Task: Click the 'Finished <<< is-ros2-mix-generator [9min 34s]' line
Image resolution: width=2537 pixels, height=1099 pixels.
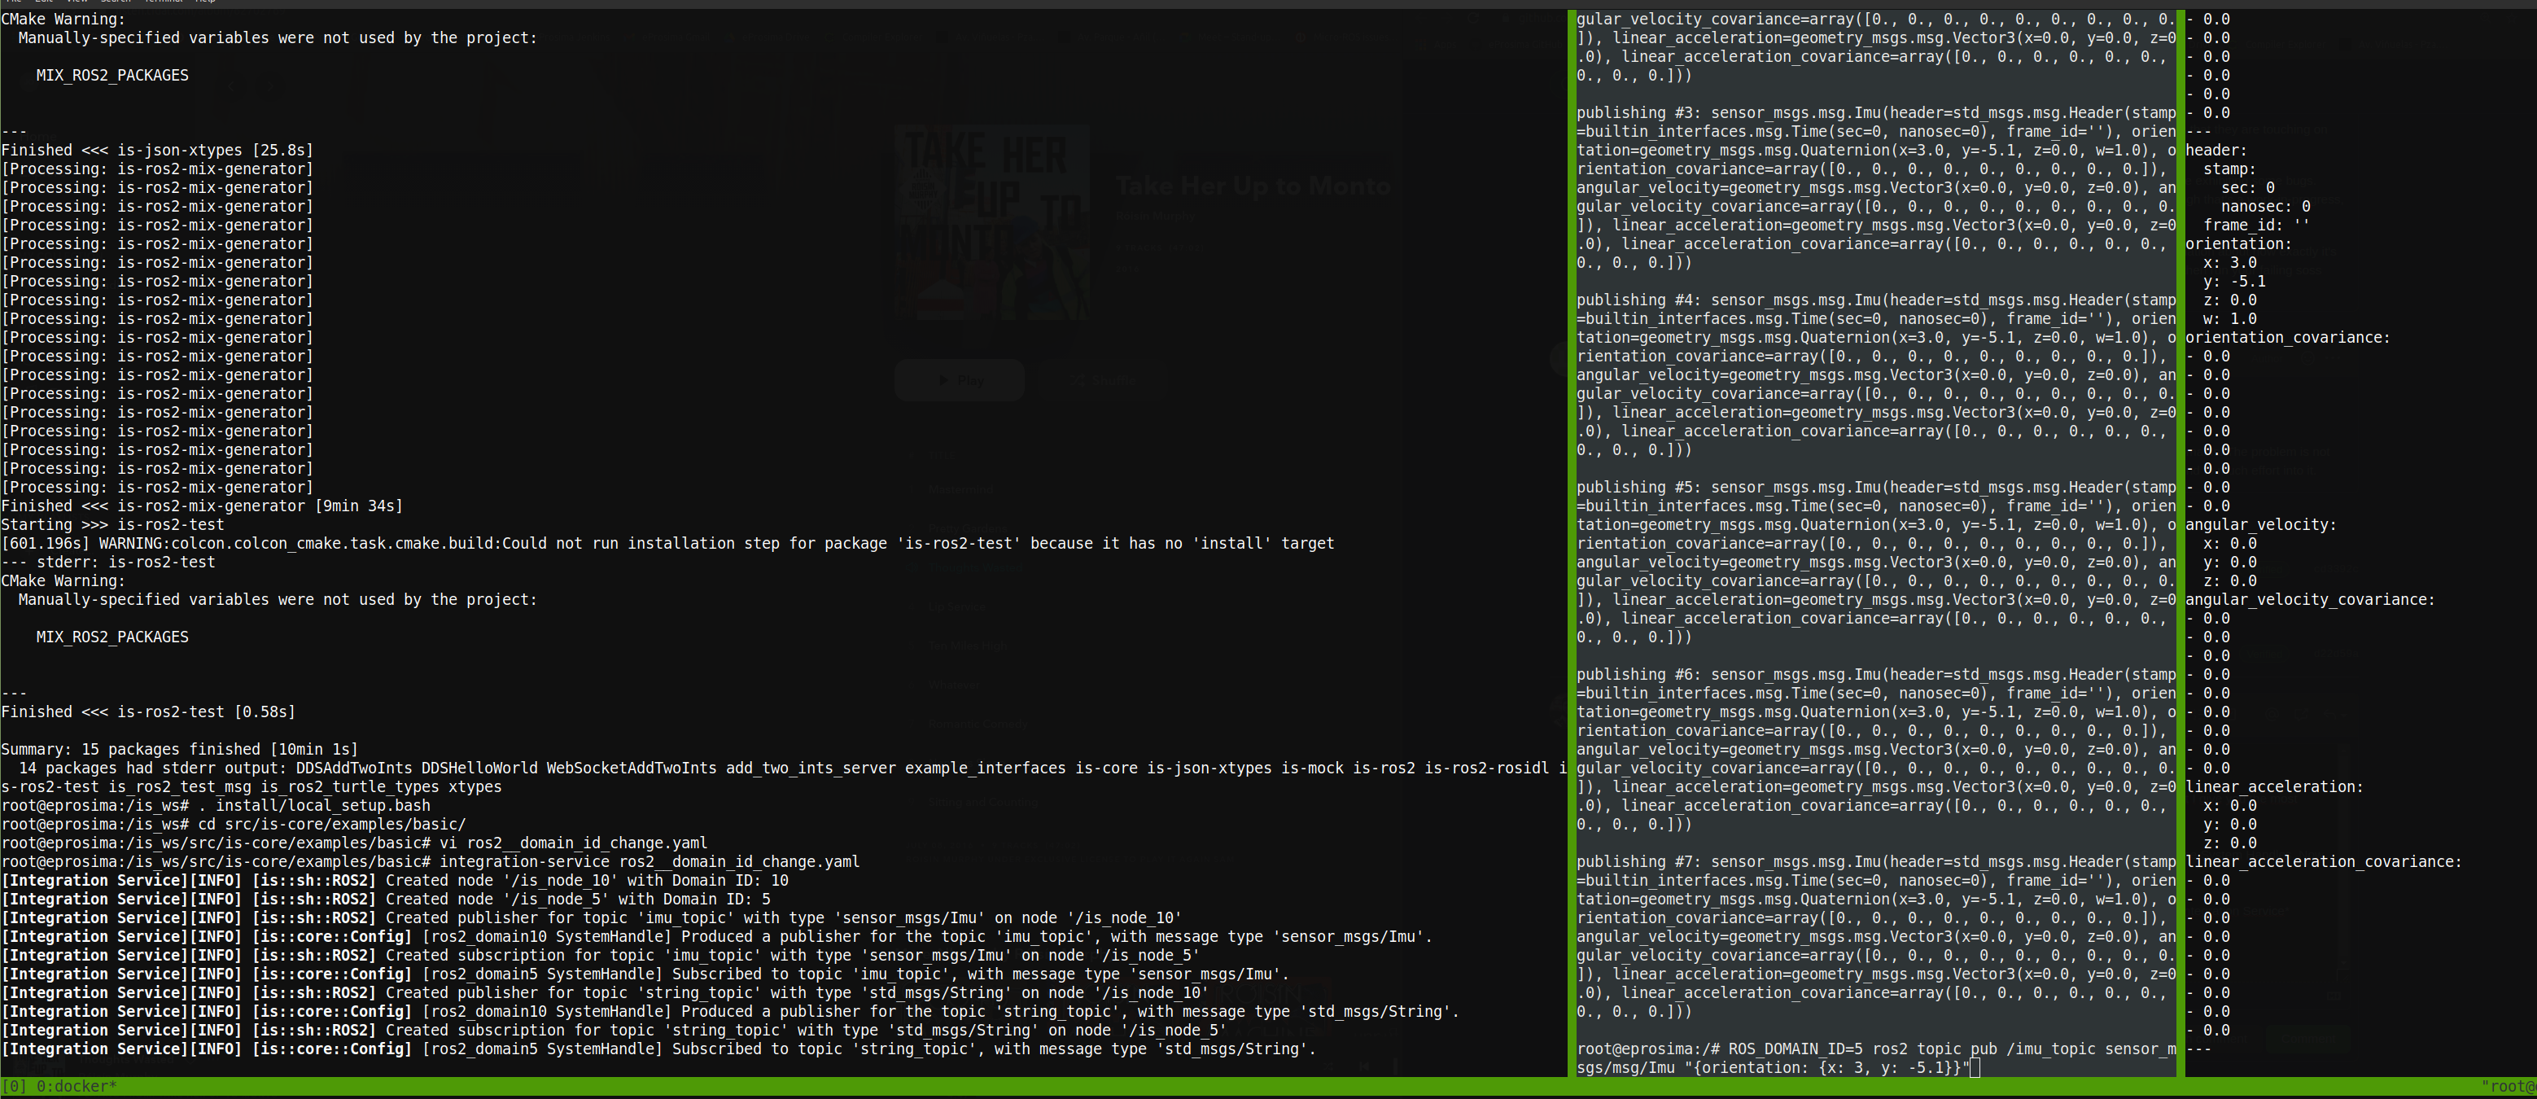Action: pyautogui.click(x=202, y=506)
